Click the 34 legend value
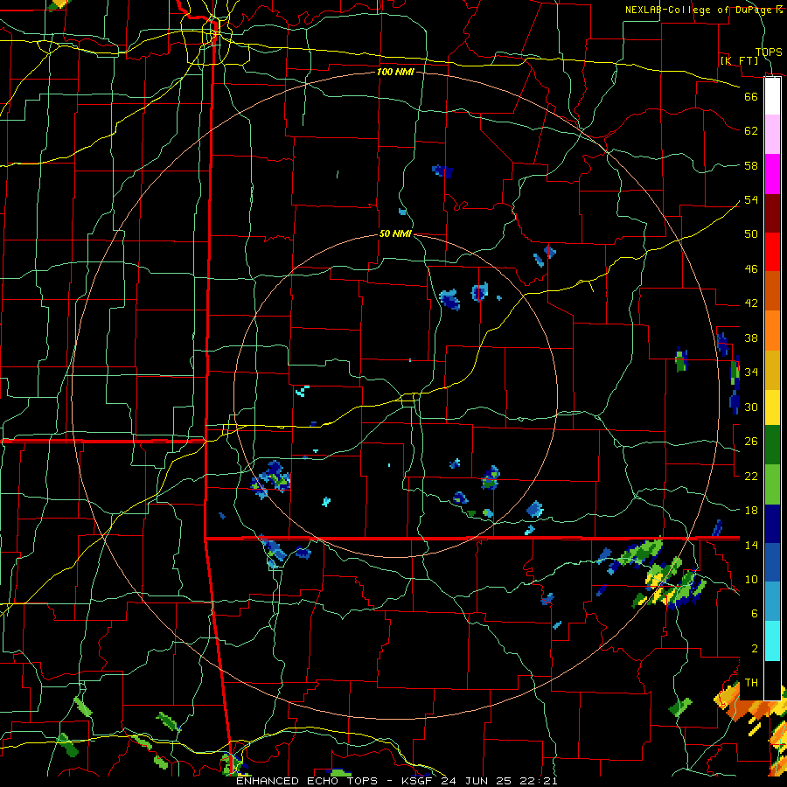 (751, 373)
